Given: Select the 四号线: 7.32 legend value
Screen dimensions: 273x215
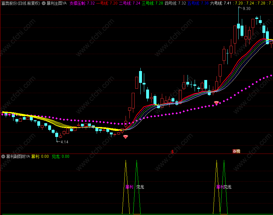Looking at the screenshot, I should click(175, 3).
